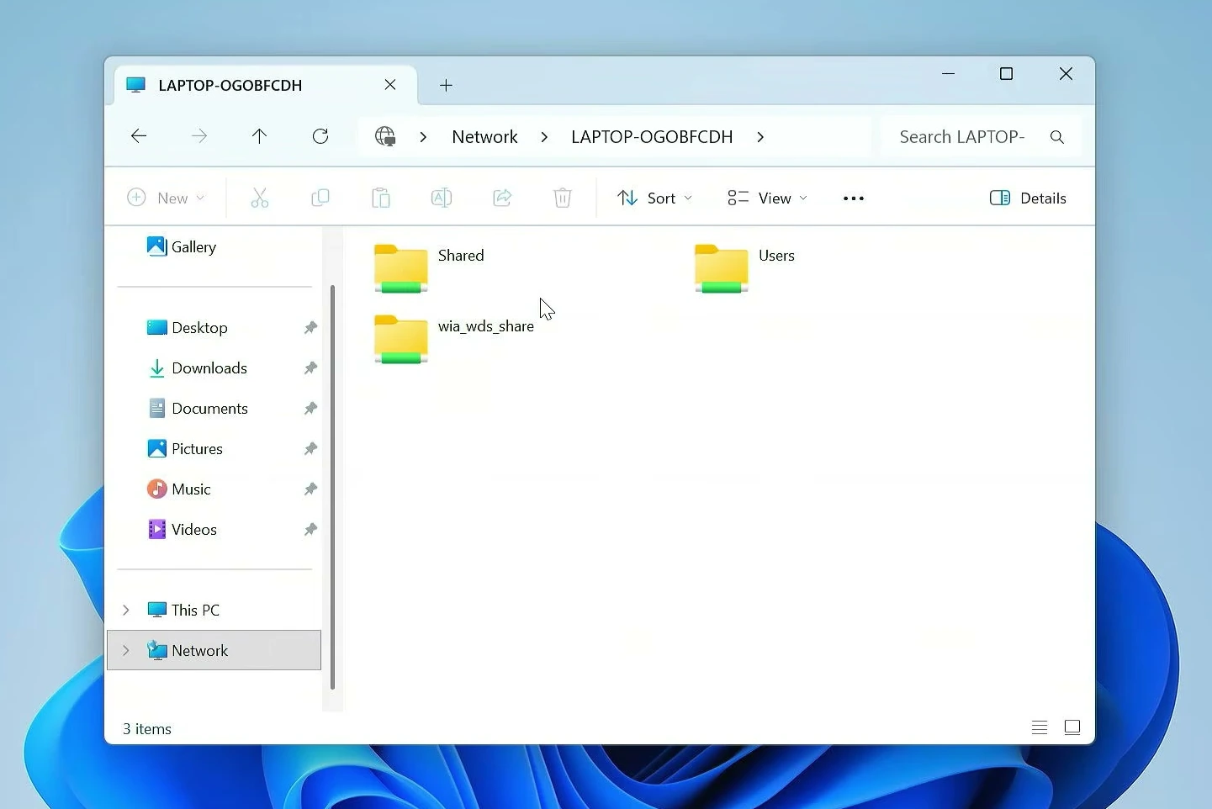Unpin Pictures using its pin icon
Viewport: 1212px width, 809px height.
[x=310, y=449]
